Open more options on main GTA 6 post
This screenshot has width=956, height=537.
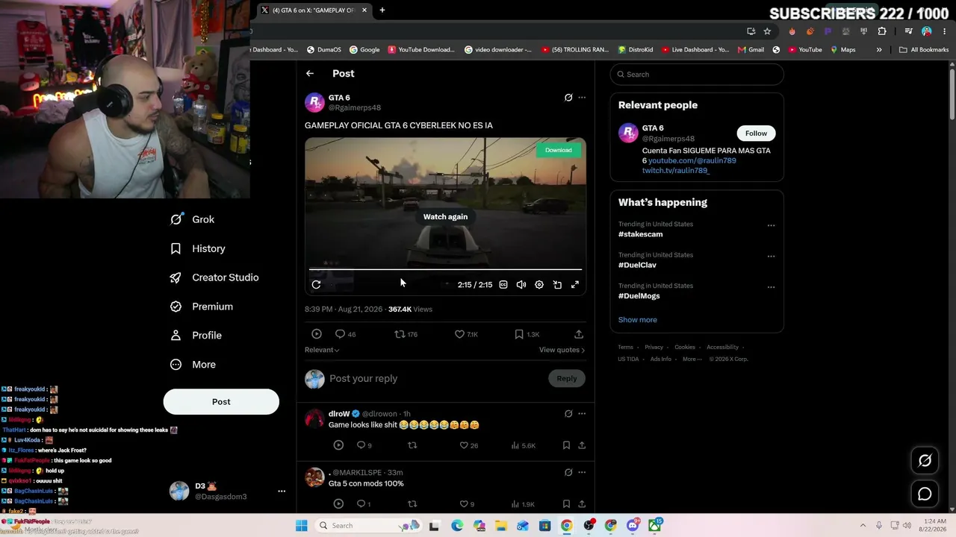click(x=582, y=98)
